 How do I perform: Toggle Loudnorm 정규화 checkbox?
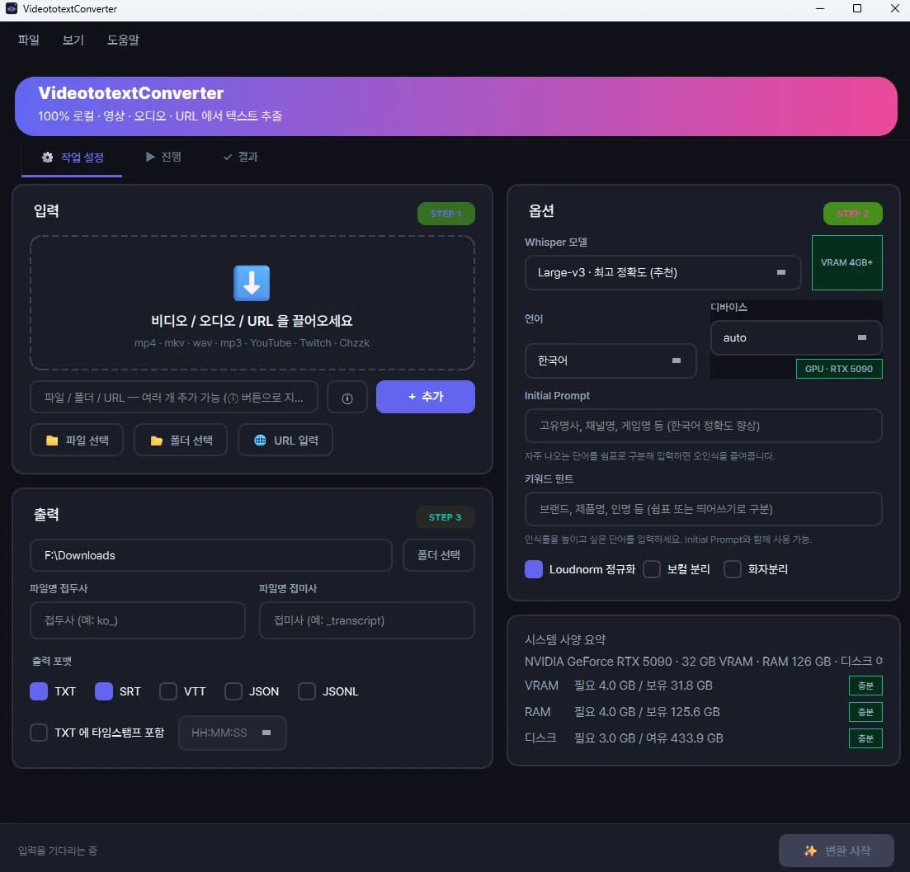coord(533,569)
